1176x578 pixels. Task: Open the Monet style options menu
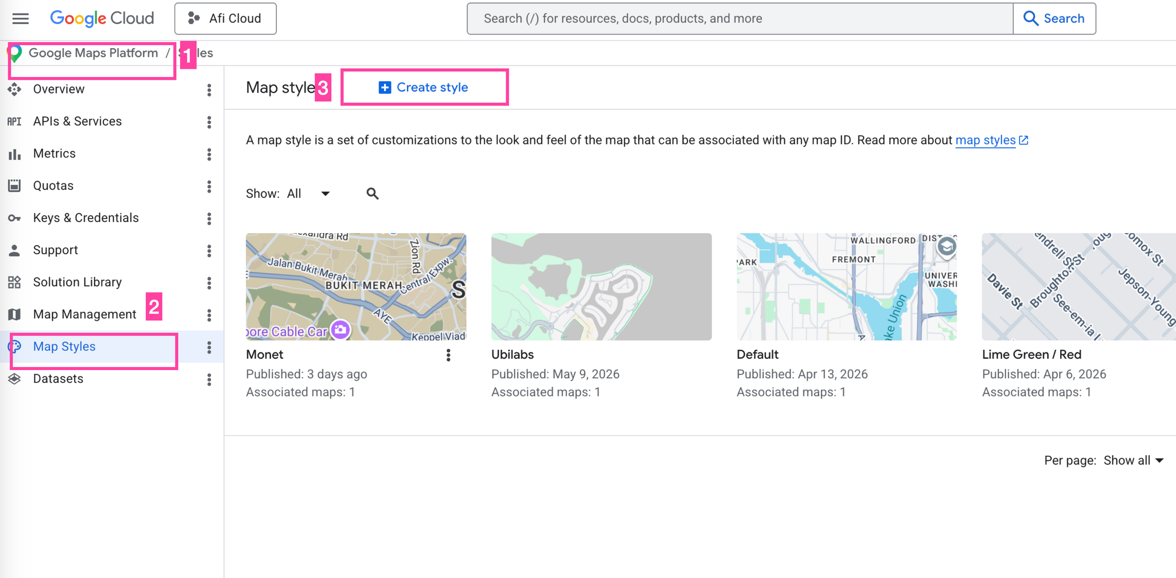pos(448,355)
